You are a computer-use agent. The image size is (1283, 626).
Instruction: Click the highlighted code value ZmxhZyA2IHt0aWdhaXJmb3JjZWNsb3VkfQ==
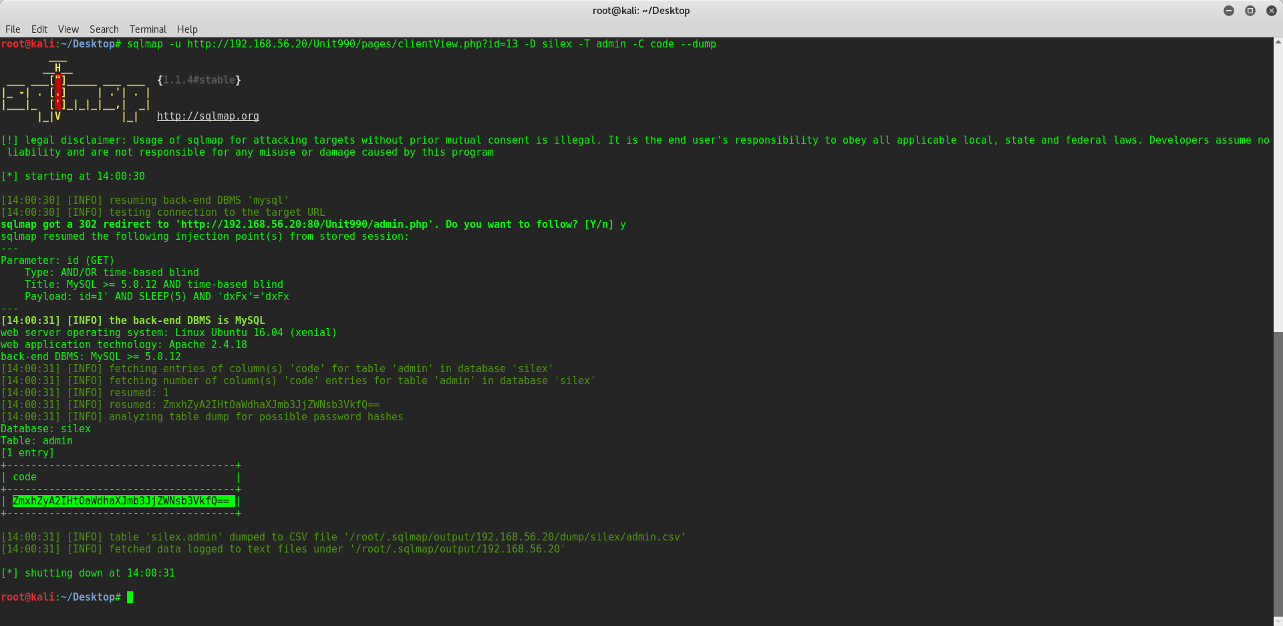[x=124, y=501]
